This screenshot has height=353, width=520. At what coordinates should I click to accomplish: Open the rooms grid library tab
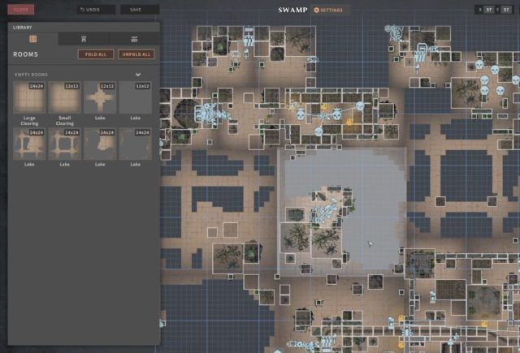tap(32, 39)
